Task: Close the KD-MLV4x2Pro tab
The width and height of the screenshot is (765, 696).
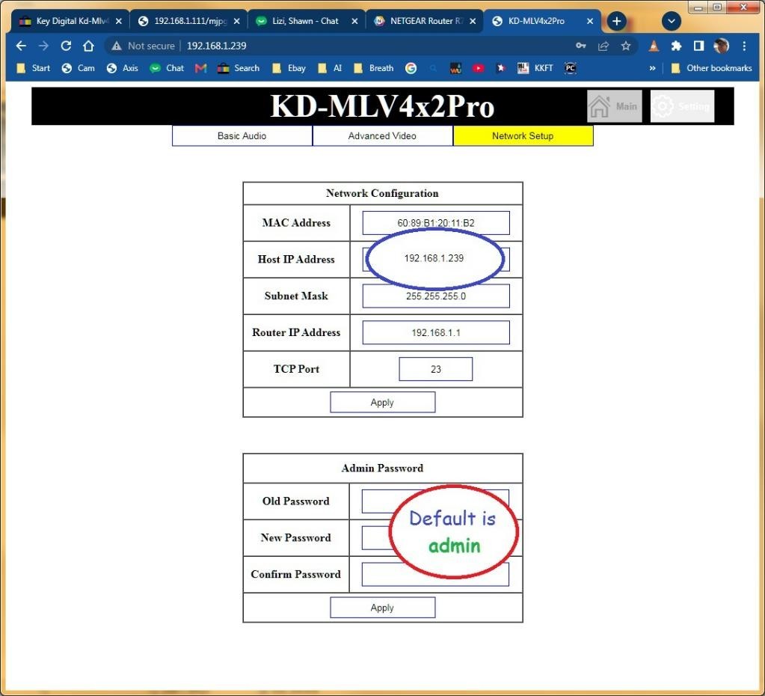Action: point(590,21)
